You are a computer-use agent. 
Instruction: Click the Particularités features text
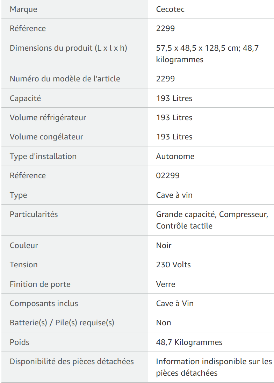(212, 220)
